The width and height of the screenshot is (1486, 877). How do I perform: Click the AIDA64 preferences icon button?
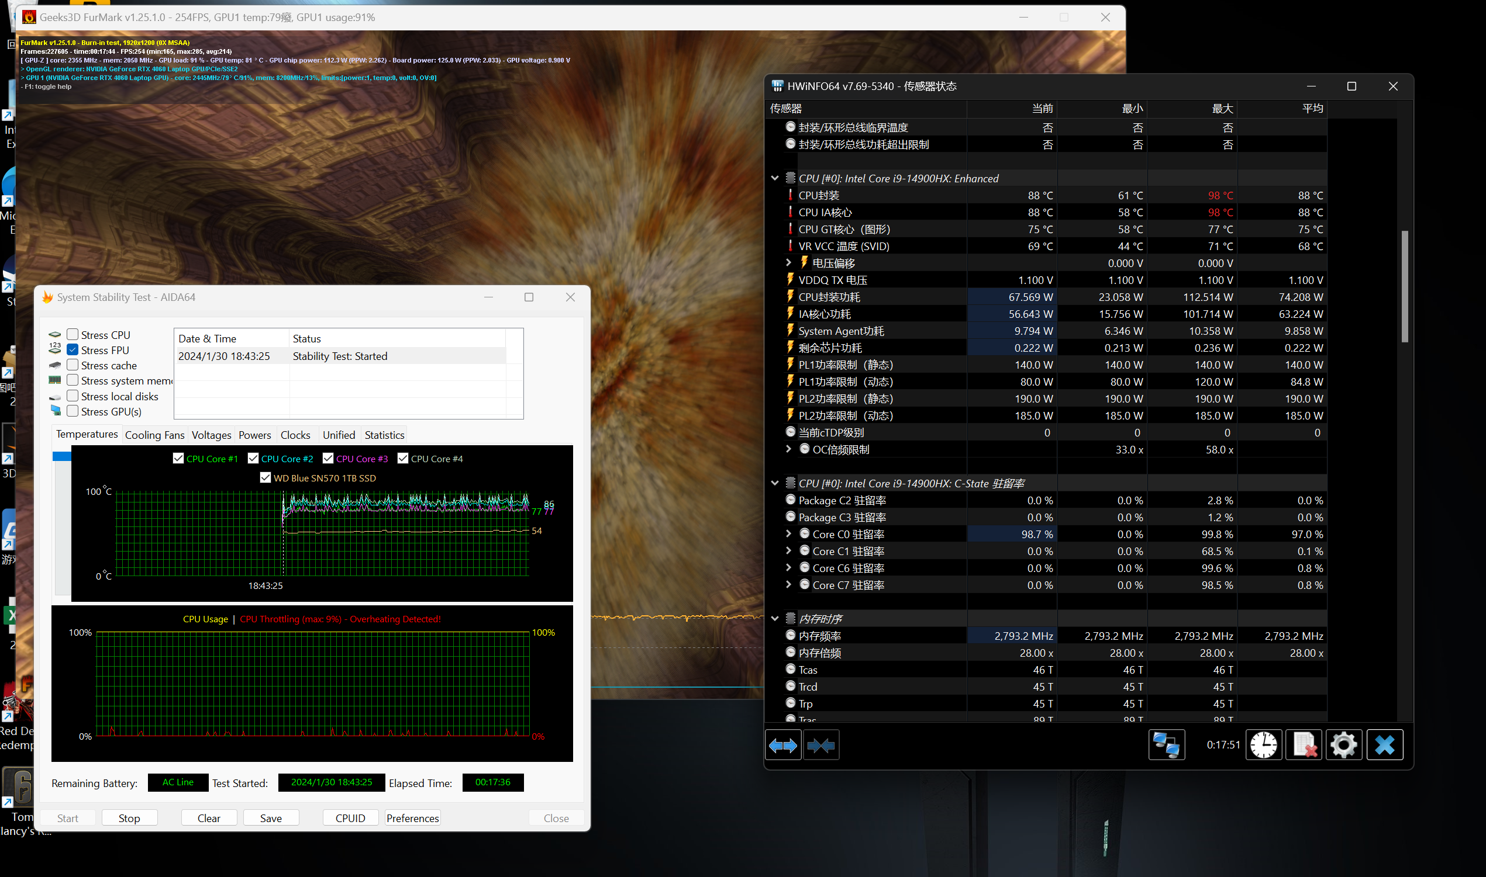[x=412, y=817]
